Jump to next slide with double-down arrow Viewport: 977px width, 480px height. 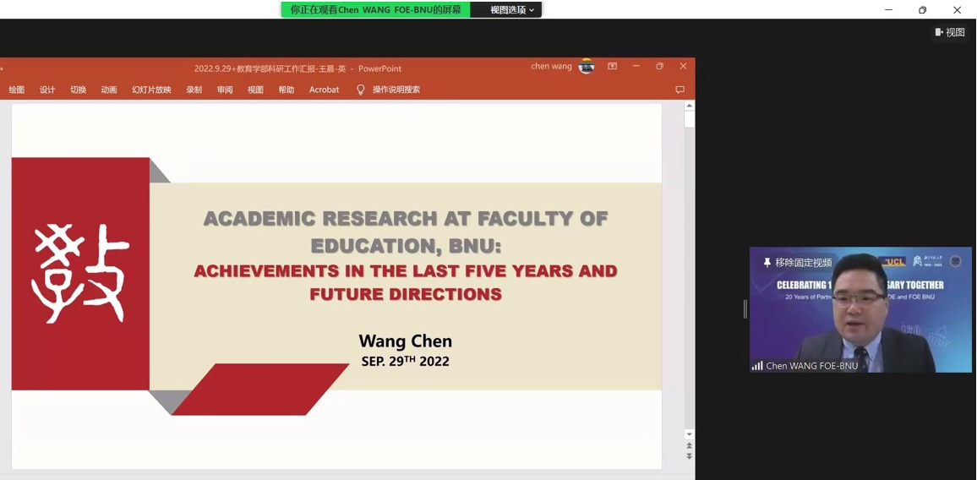pyautogui.click(x=689, y=456)
